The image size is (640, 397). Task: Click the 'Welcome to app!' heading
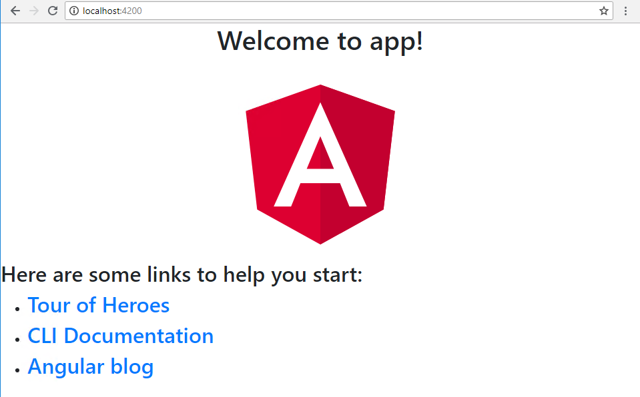[x=320, y=41]
